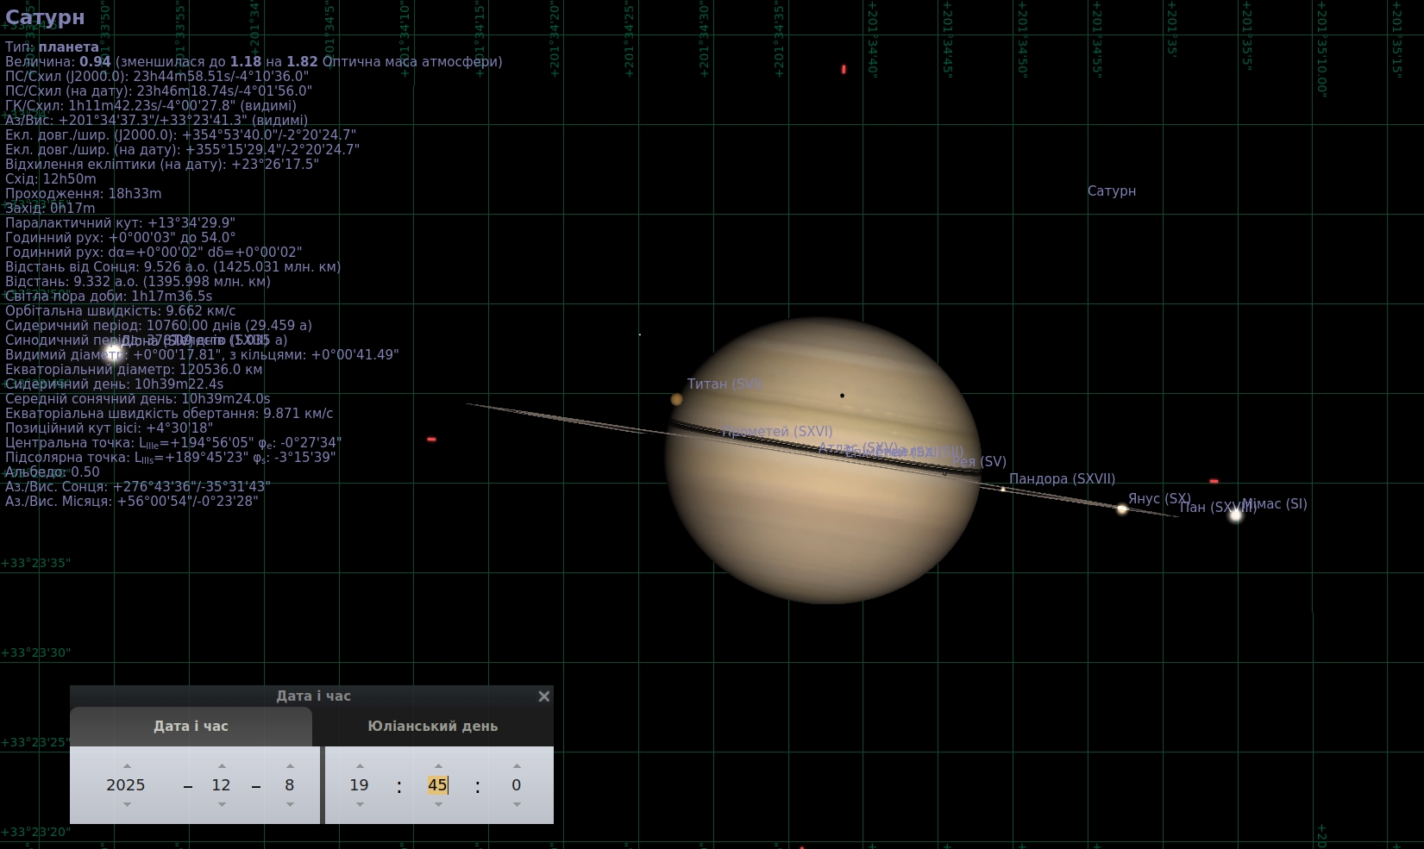Click the Рея (SV) label
Viewport: 1424px width, 849px height.
[x=979, y=462]
